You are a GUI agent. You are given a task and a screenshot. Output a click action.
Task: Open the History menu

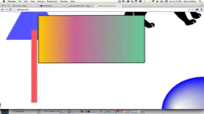point(41,1)
